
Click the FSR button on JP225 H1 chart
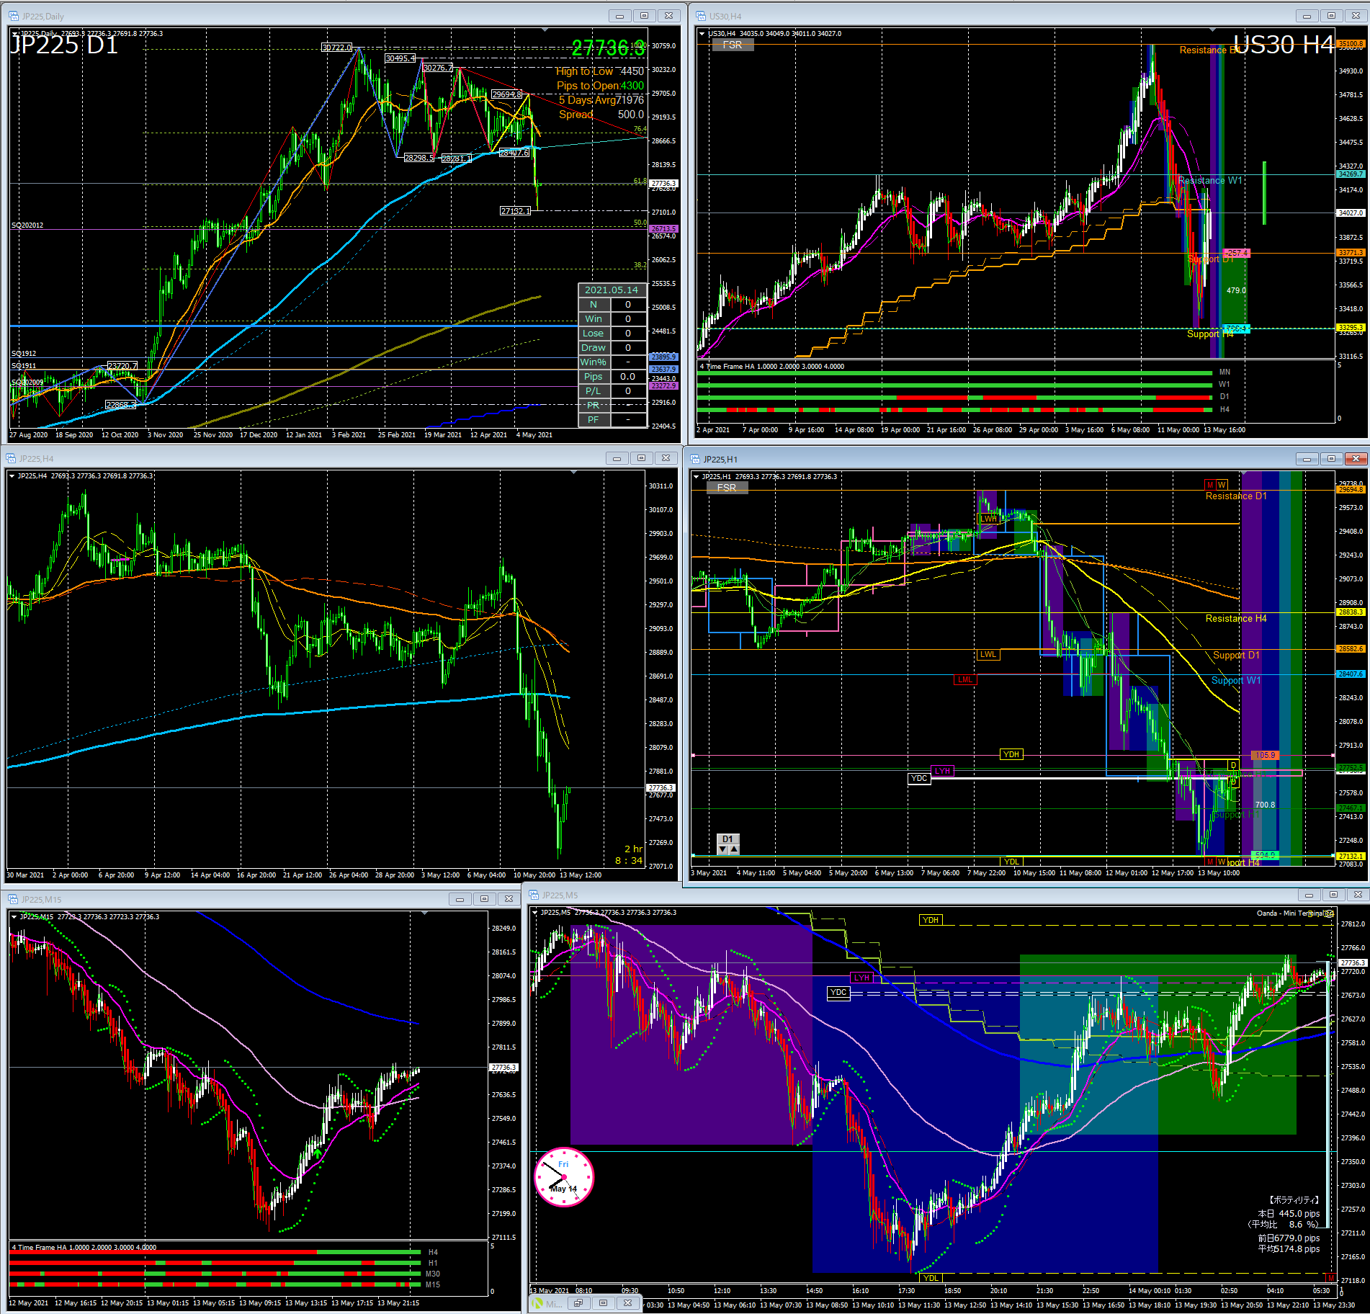[727, 488]
